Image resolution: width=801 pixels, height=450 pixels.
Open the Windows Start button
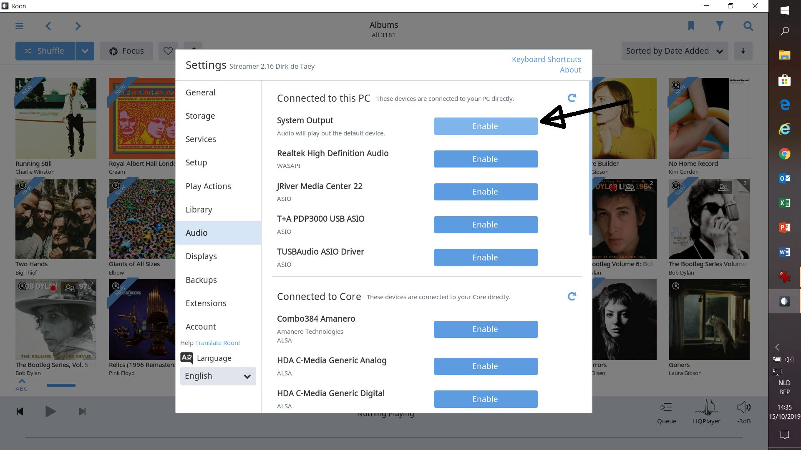(x=785, y=10)
